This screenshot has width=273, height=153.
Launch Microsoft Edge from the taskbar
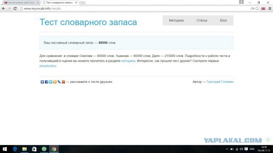click(x=15, y=149)
